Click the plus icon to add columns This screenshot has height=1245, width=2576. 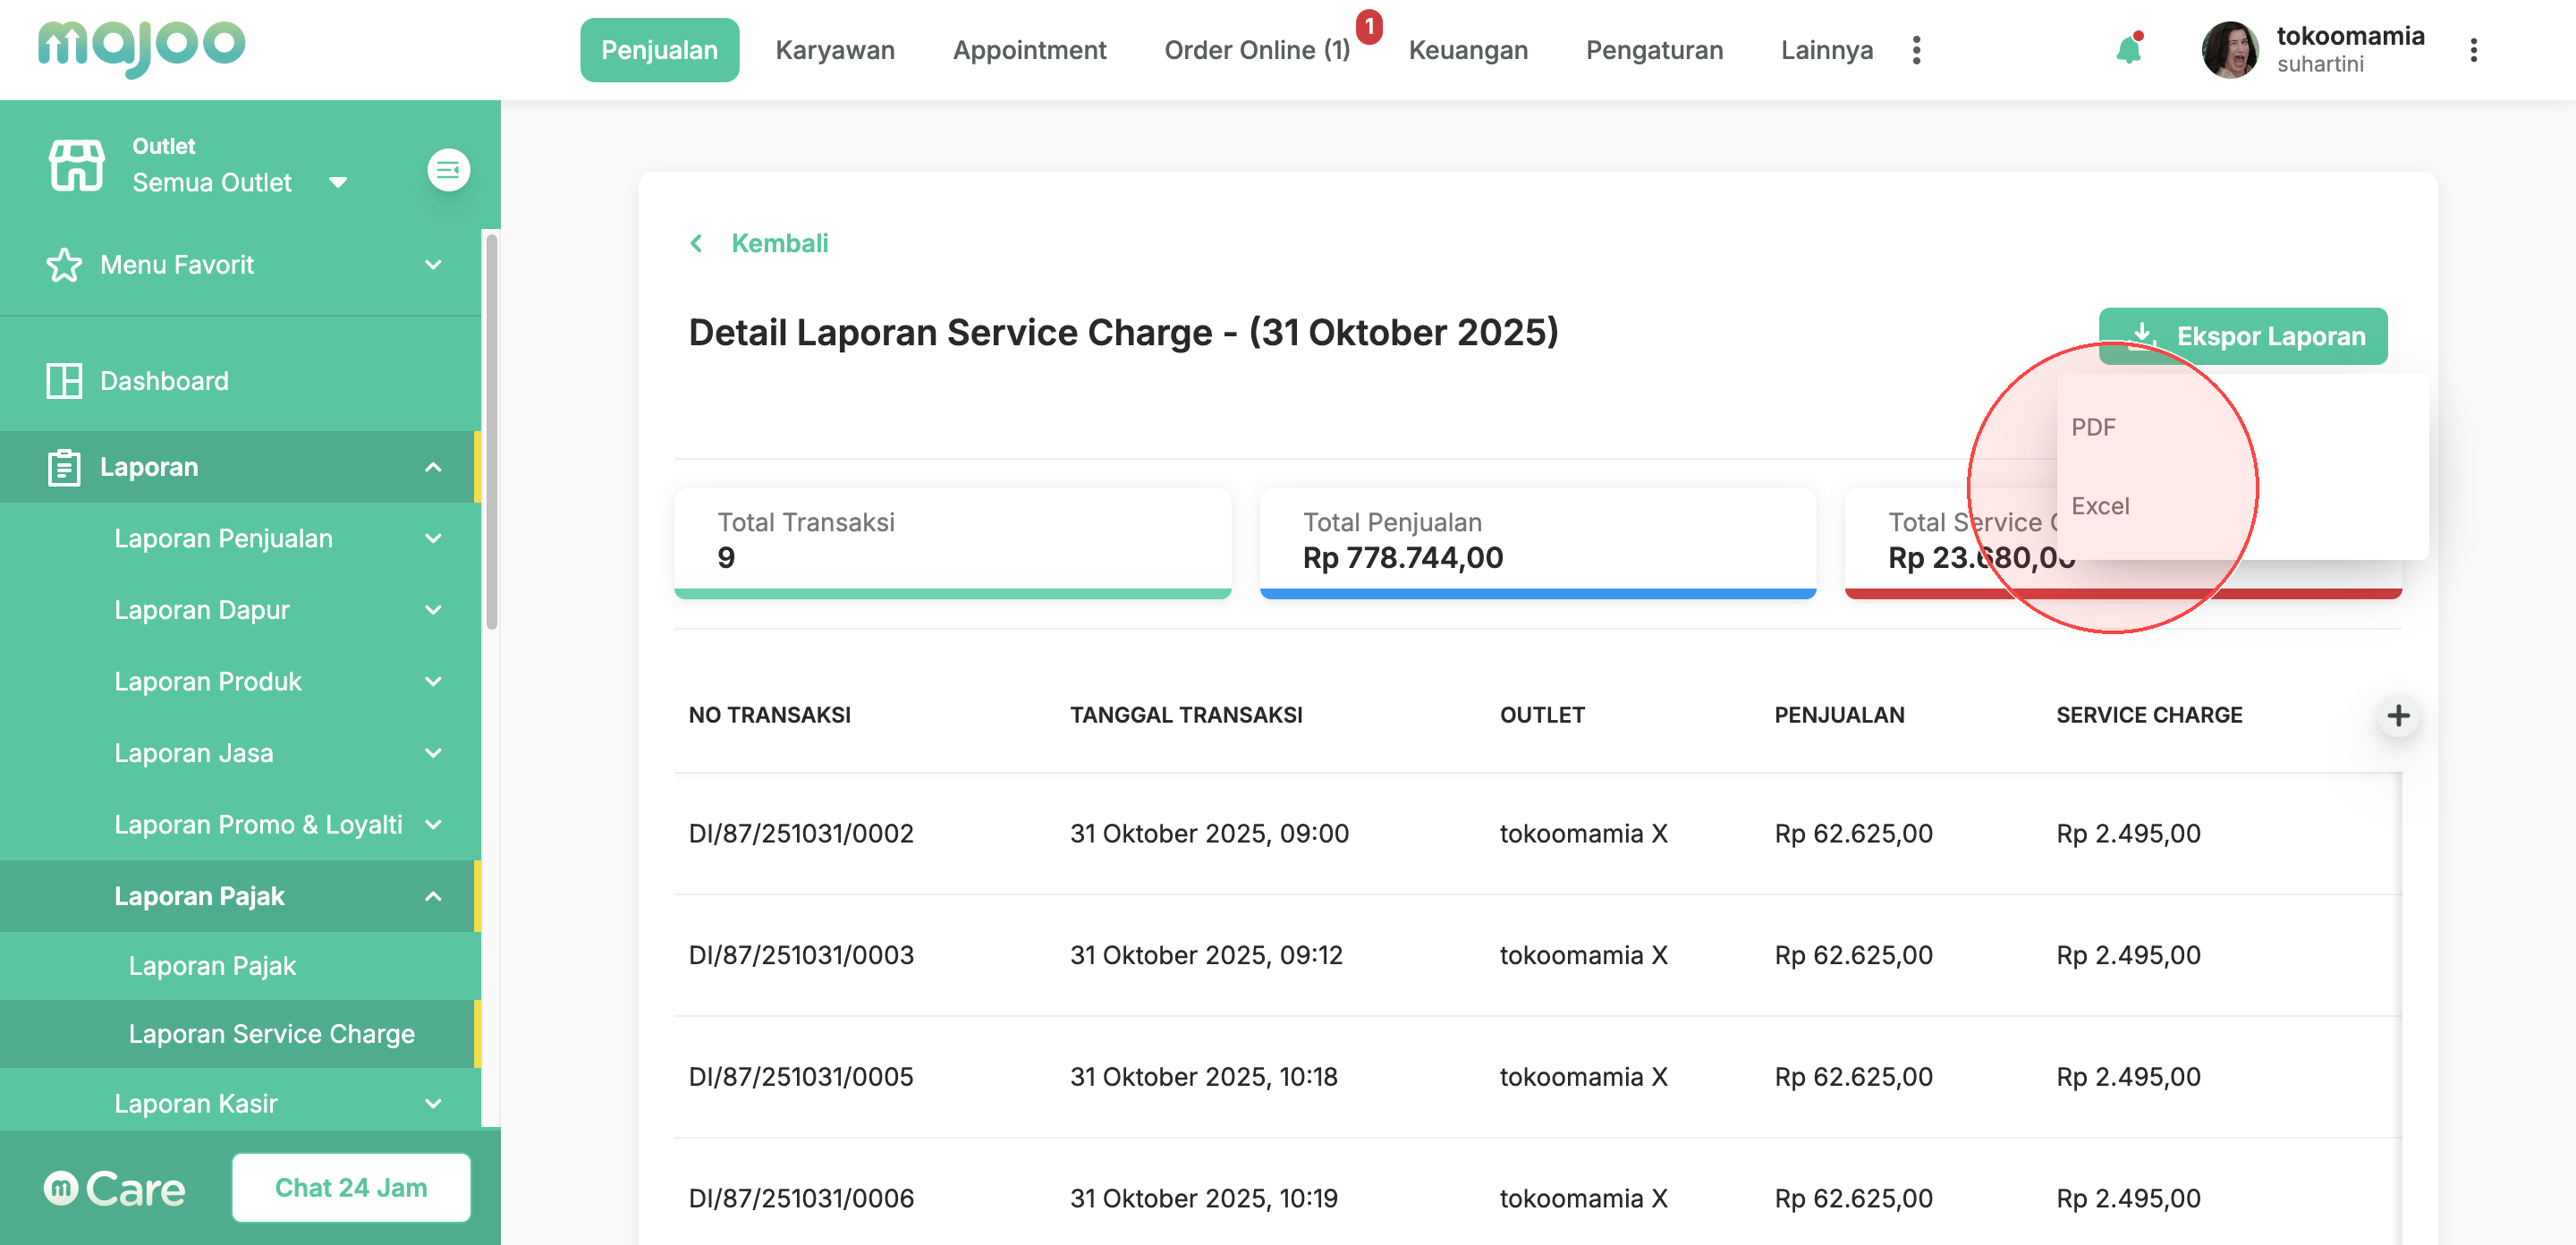point(2397,715)
